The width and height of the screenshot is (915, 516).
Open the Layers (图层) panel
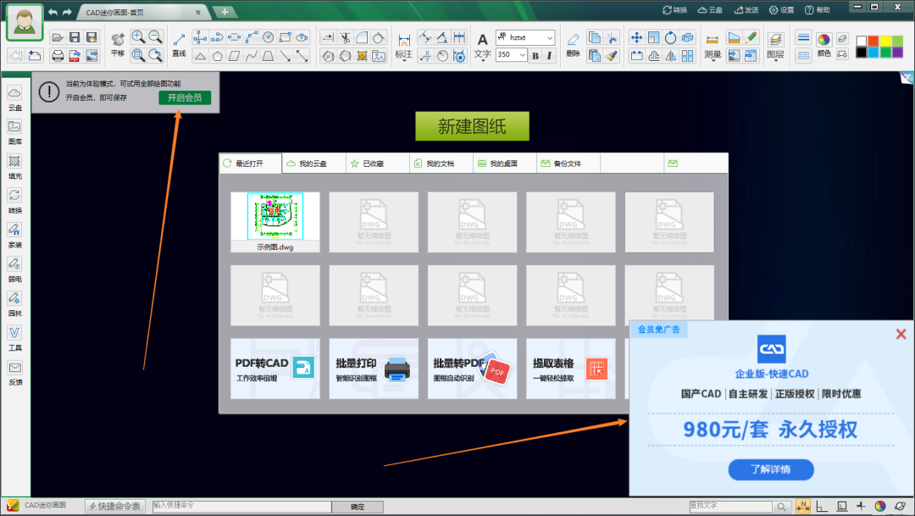point(775,46)
